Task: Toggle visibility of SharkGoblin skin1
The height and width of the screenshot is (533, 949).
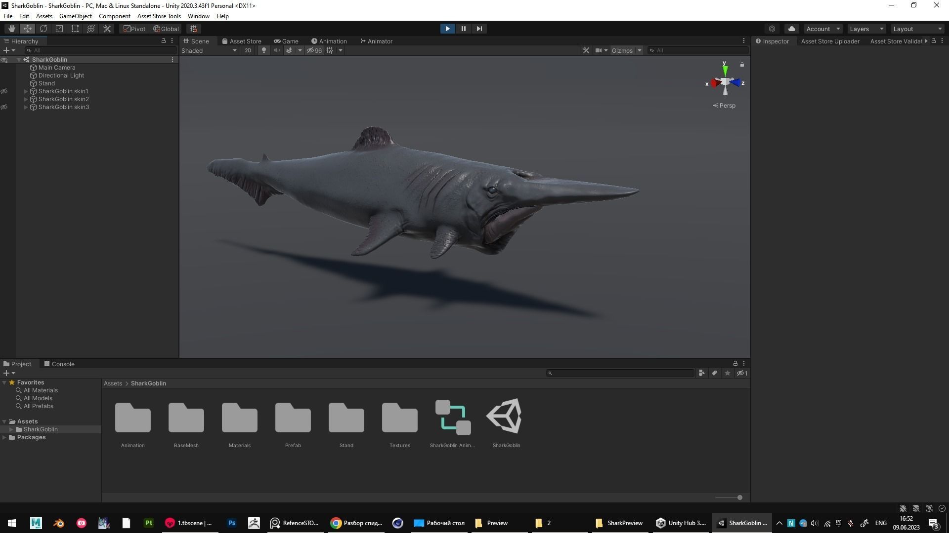Action: [4, 91]
